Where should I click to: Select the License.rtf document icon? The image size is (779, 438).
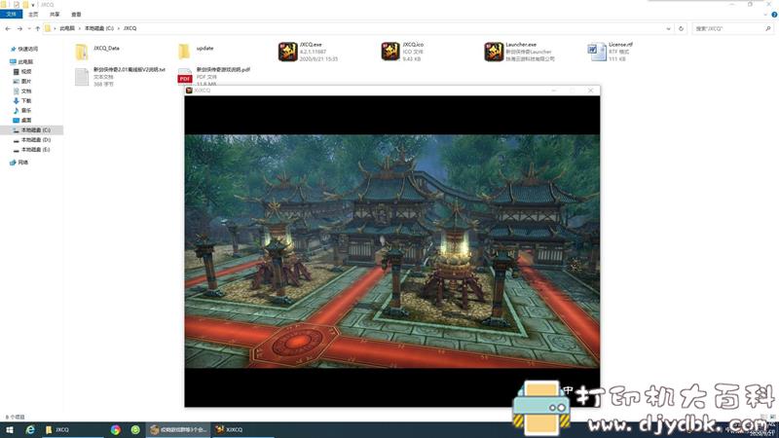pos(596,53)
